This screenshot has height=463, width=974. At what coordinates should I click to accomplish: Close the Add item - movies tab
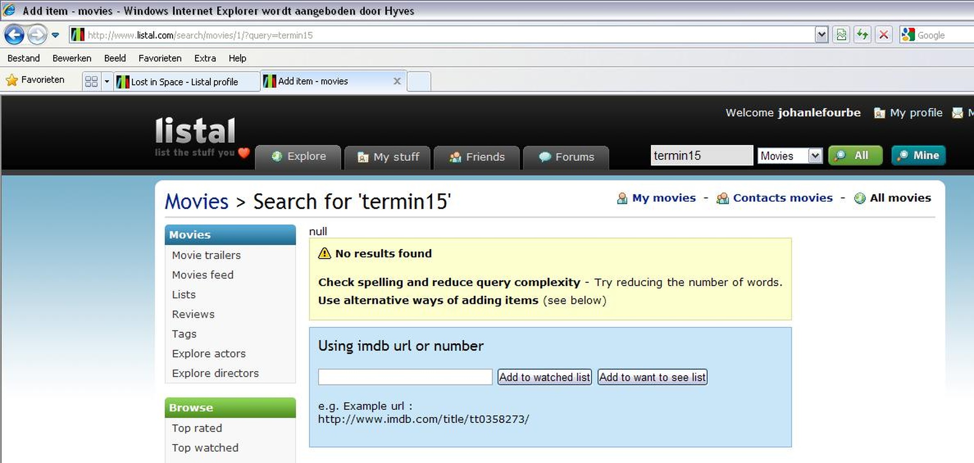397,81
